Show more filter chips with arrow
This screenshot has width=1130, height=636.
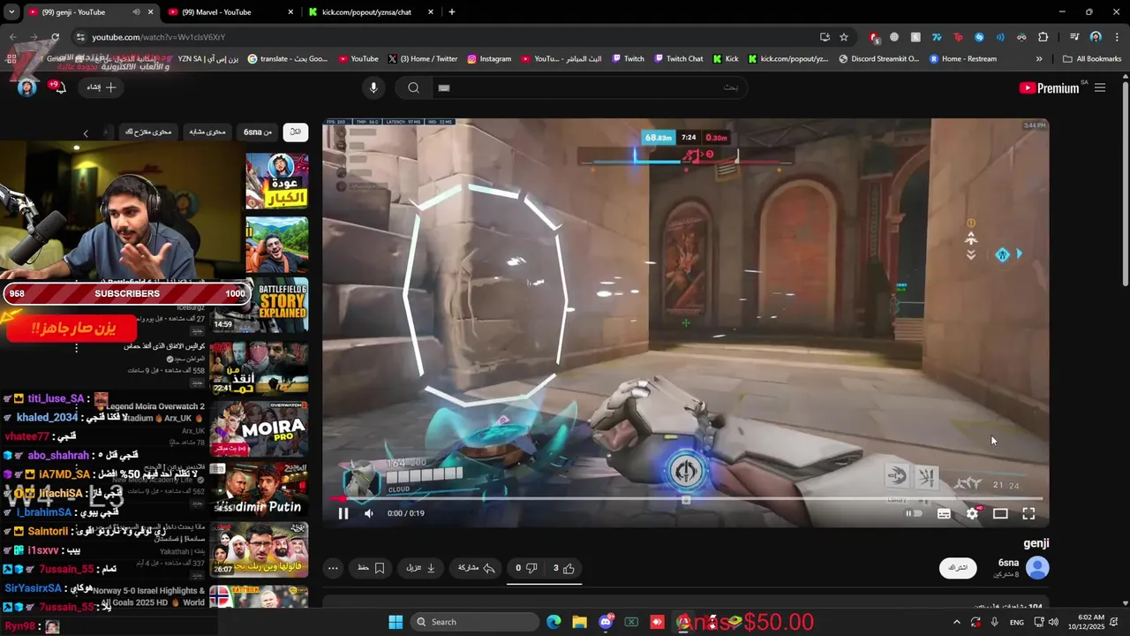click(x=86, y=132)
